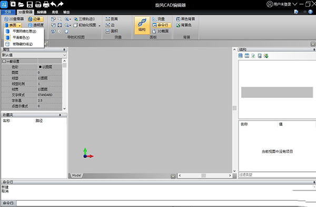Toggle the 边缘 edges display button
This screenshot has width=316, height=207.
35,19
